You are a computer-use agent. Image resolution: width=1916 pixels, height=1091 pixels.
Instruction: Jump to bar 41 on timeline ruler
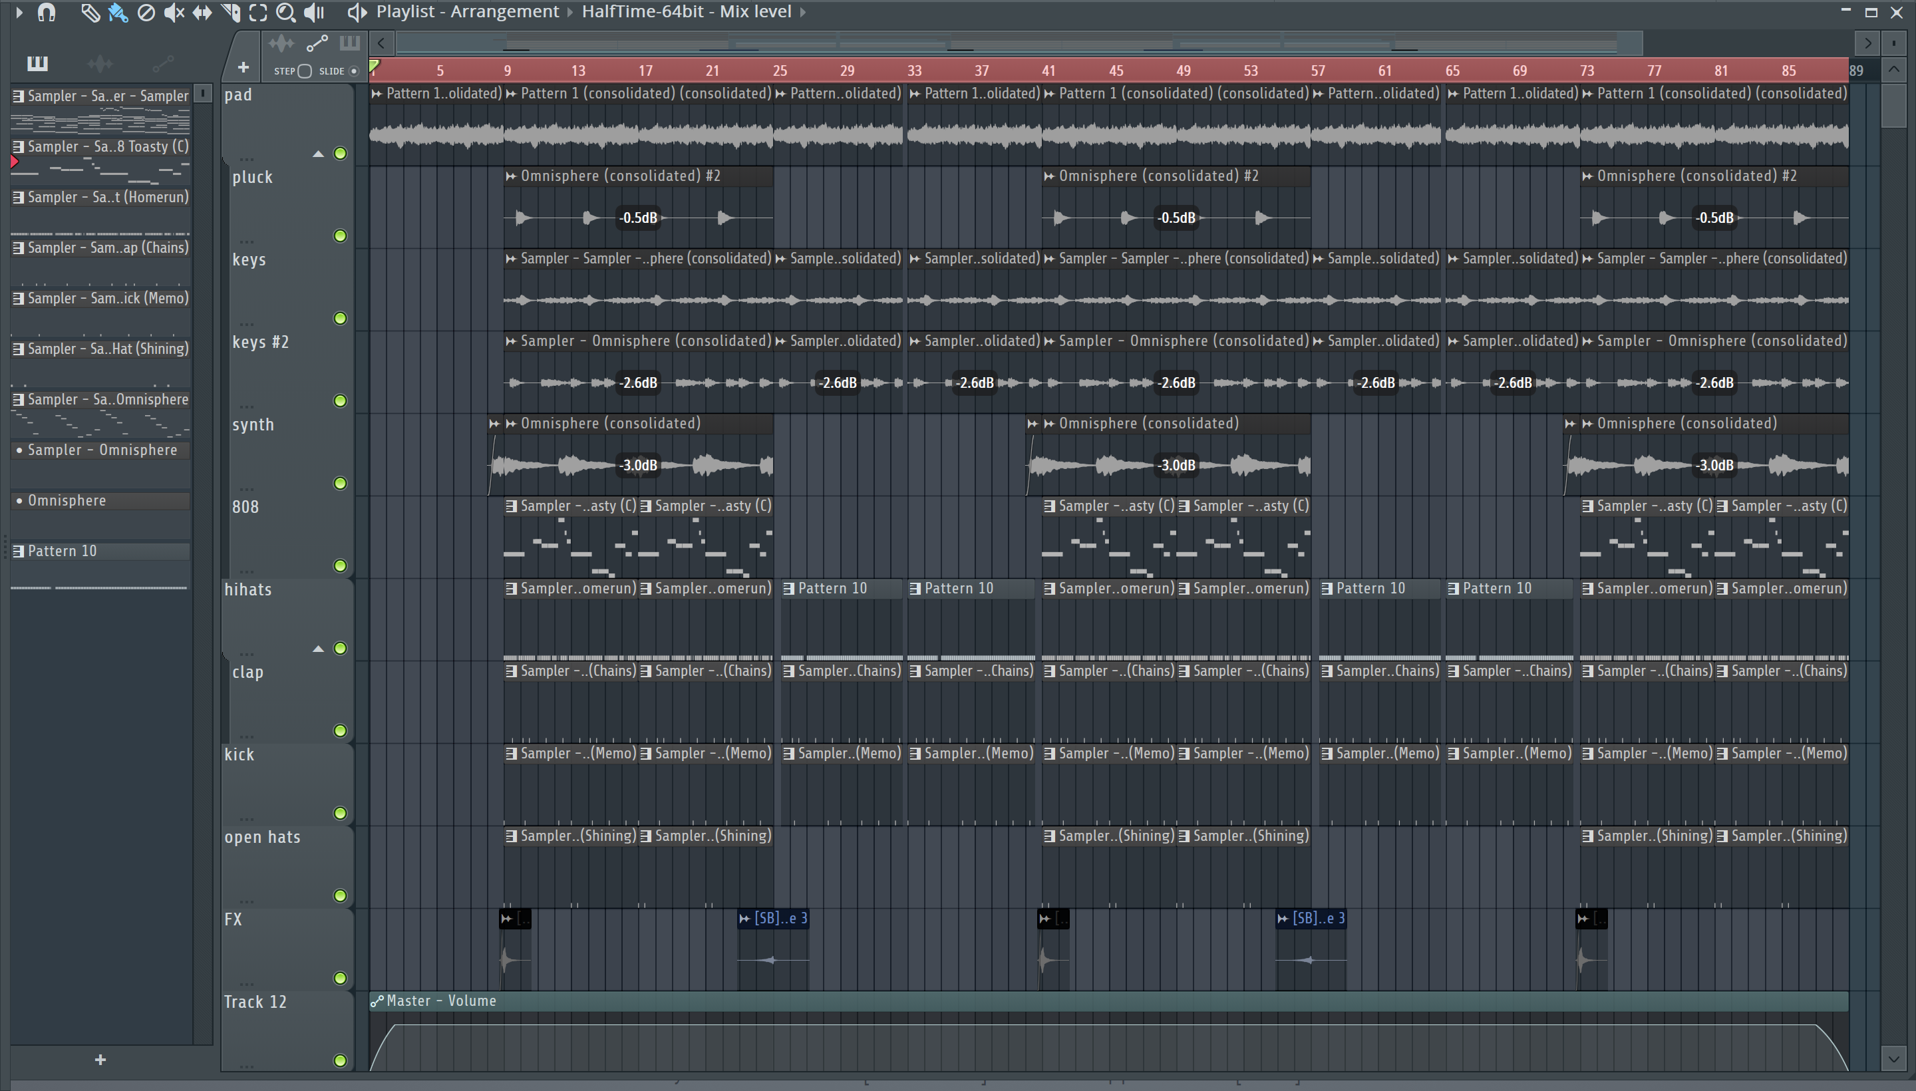(1048, 71)
